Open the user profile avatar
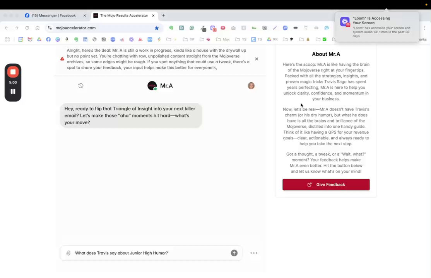Screen dimensions: 431x278 (251, 86)
